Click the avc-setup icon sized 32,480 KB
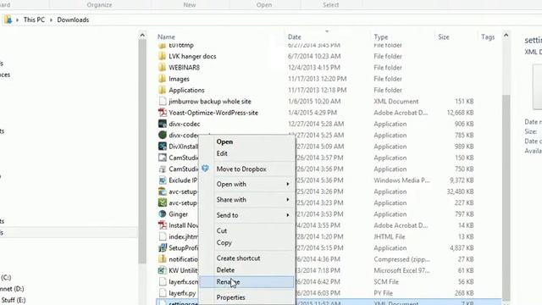Viewport: 542px width, 305px height. tap(162, 191)
